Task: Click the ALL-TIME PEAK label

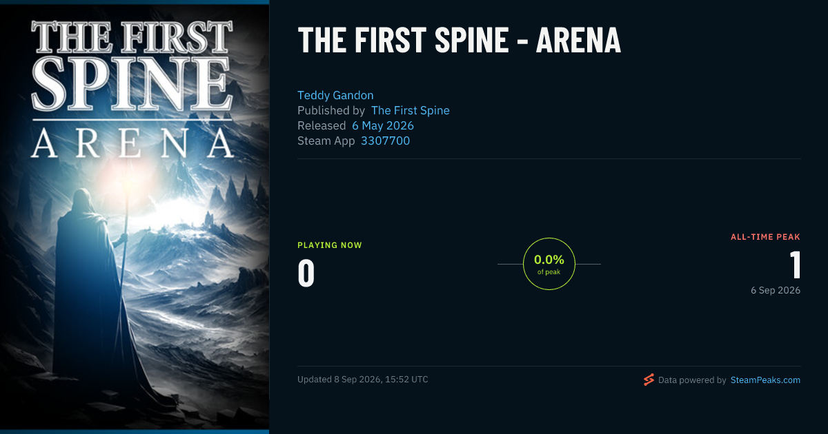Action: click(766, 237)
